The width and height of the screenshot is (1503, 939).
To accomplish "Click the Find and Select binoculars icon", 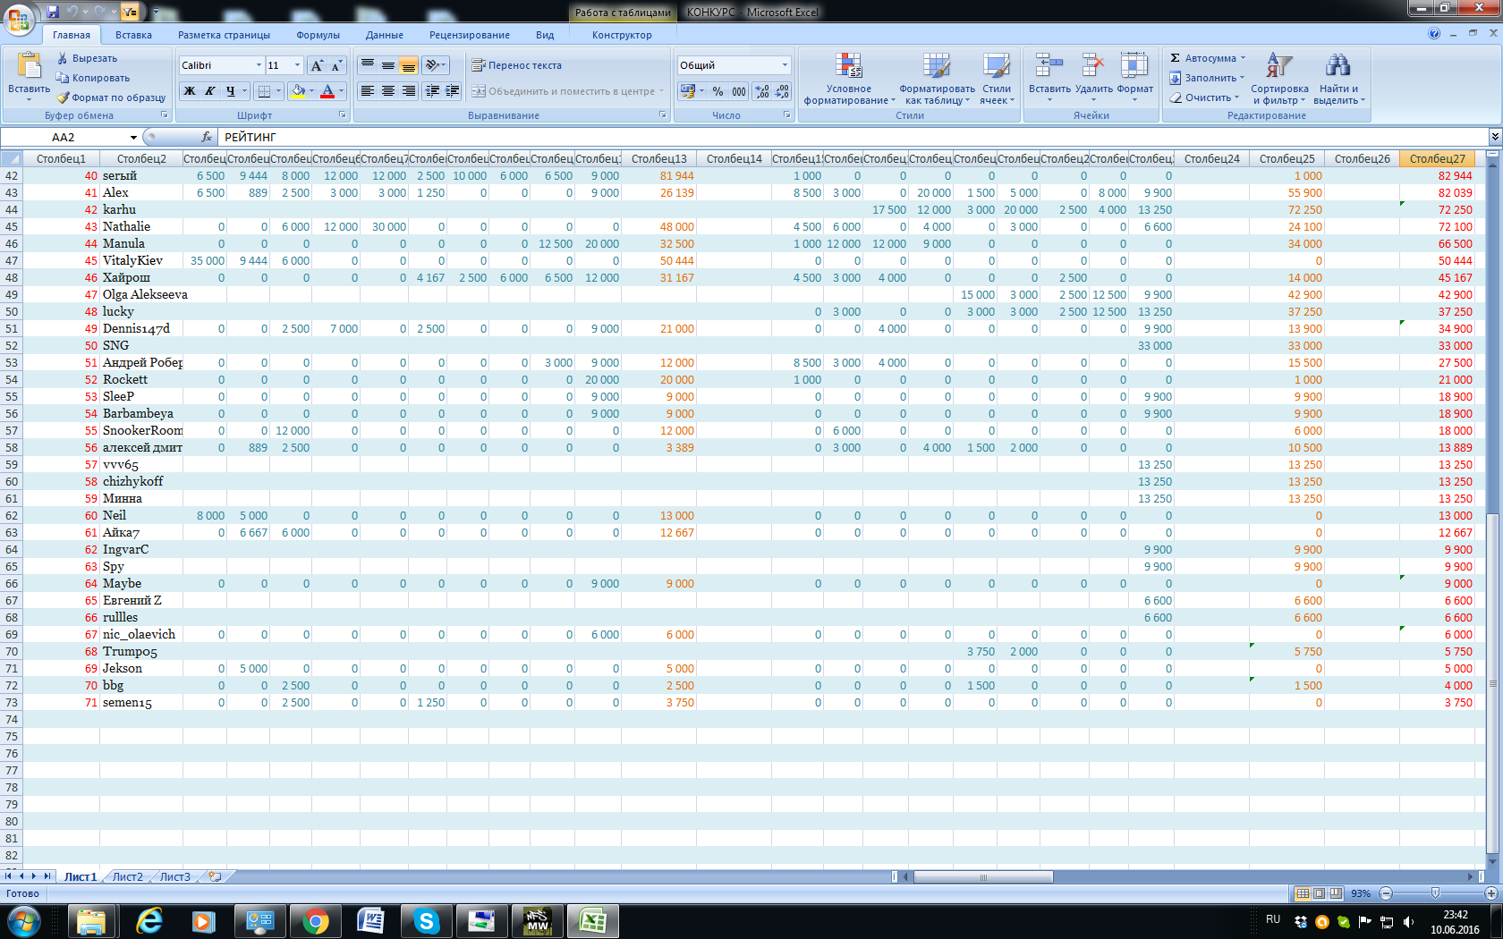I will 1337,67.
